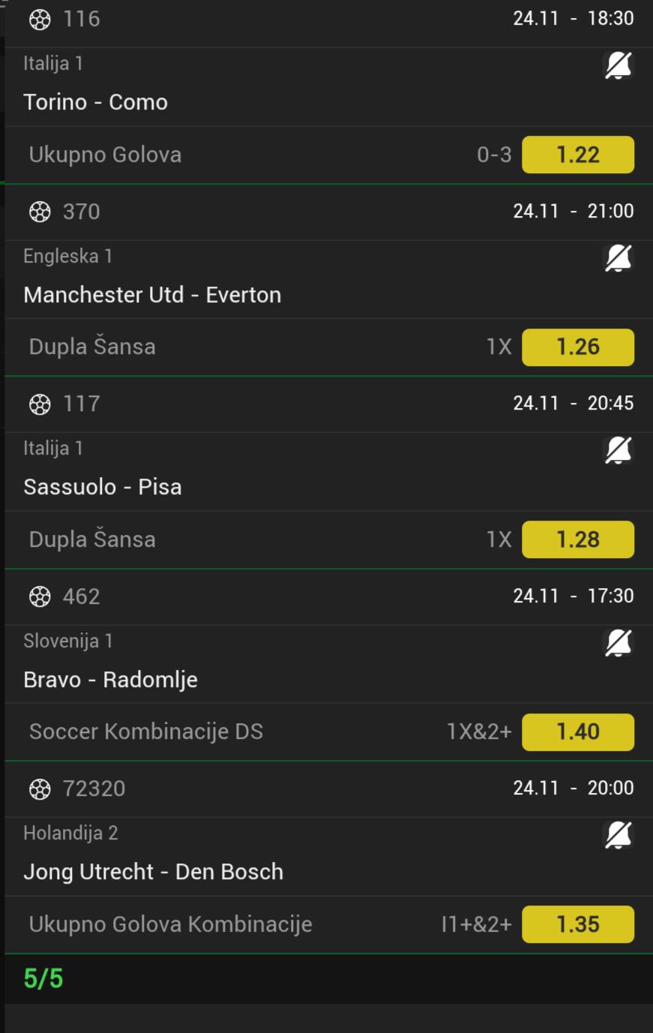Screen dimensions: 653x1033
Task: Click soccer ball icon beside code 72320
Action: point(40,789)
